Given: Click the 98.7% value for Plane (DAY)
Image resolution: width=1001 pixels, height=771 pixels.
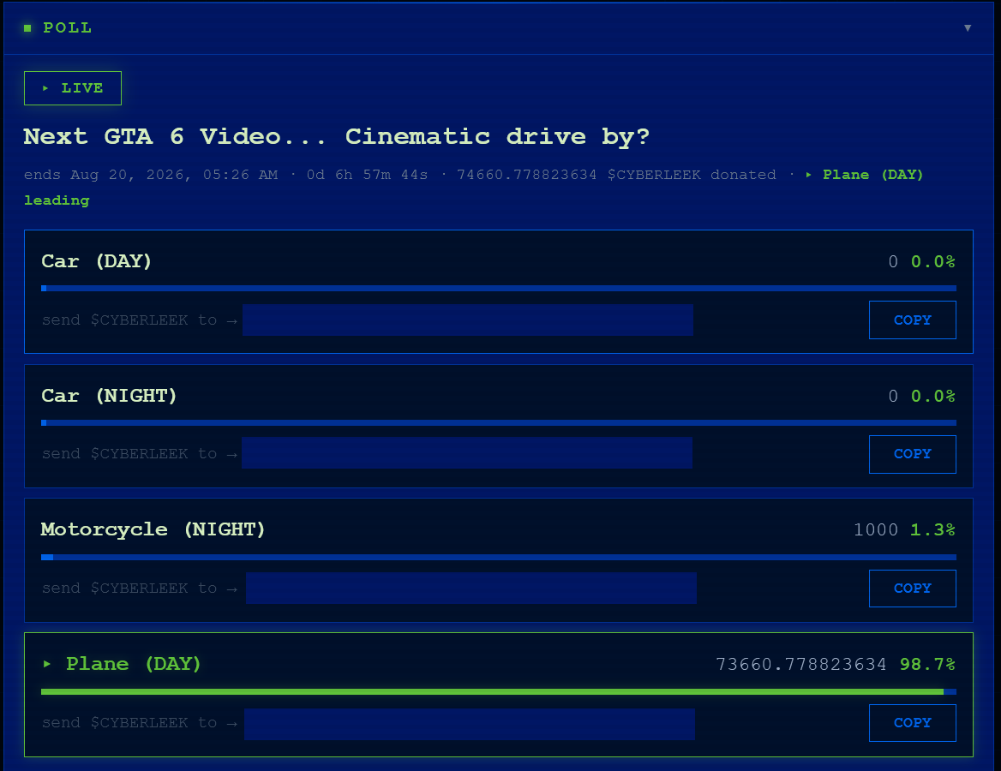Looking at the screenshot, I should (927, 665).
